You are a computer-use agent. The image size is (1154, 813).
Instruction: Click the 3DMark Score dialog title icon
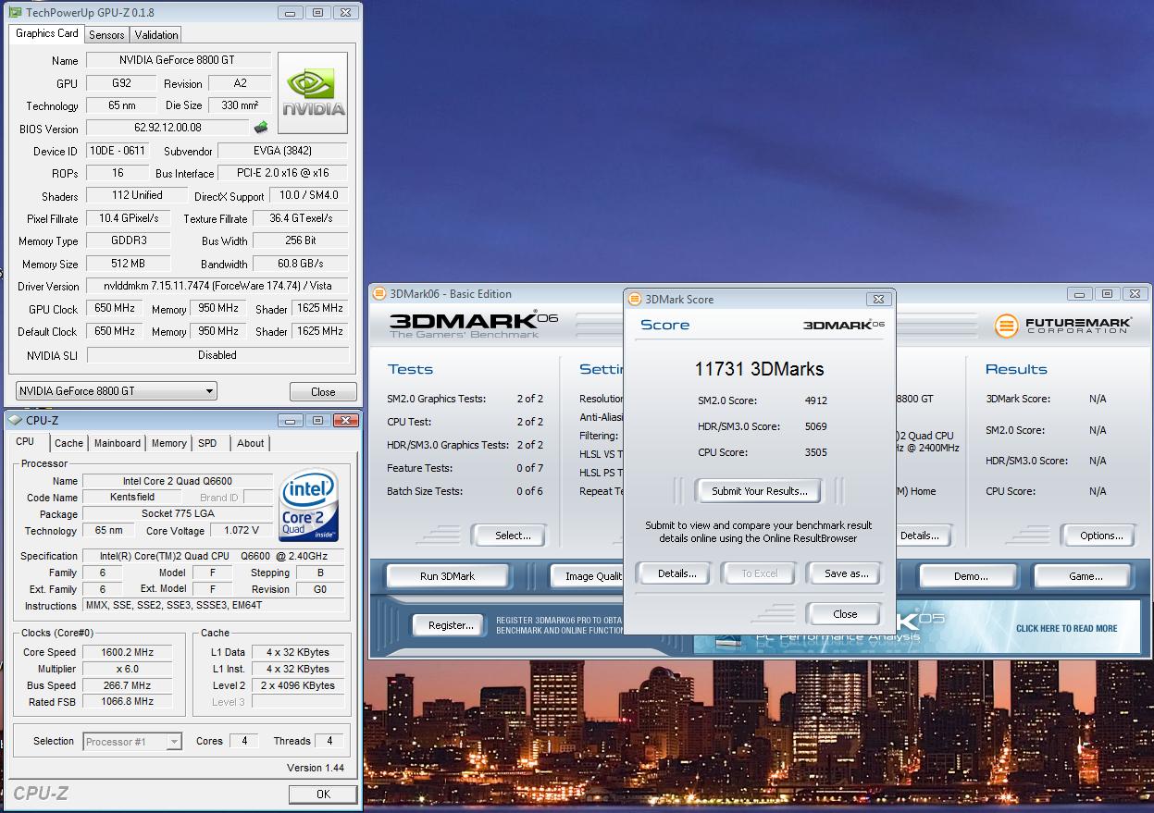tap(634, 299)
